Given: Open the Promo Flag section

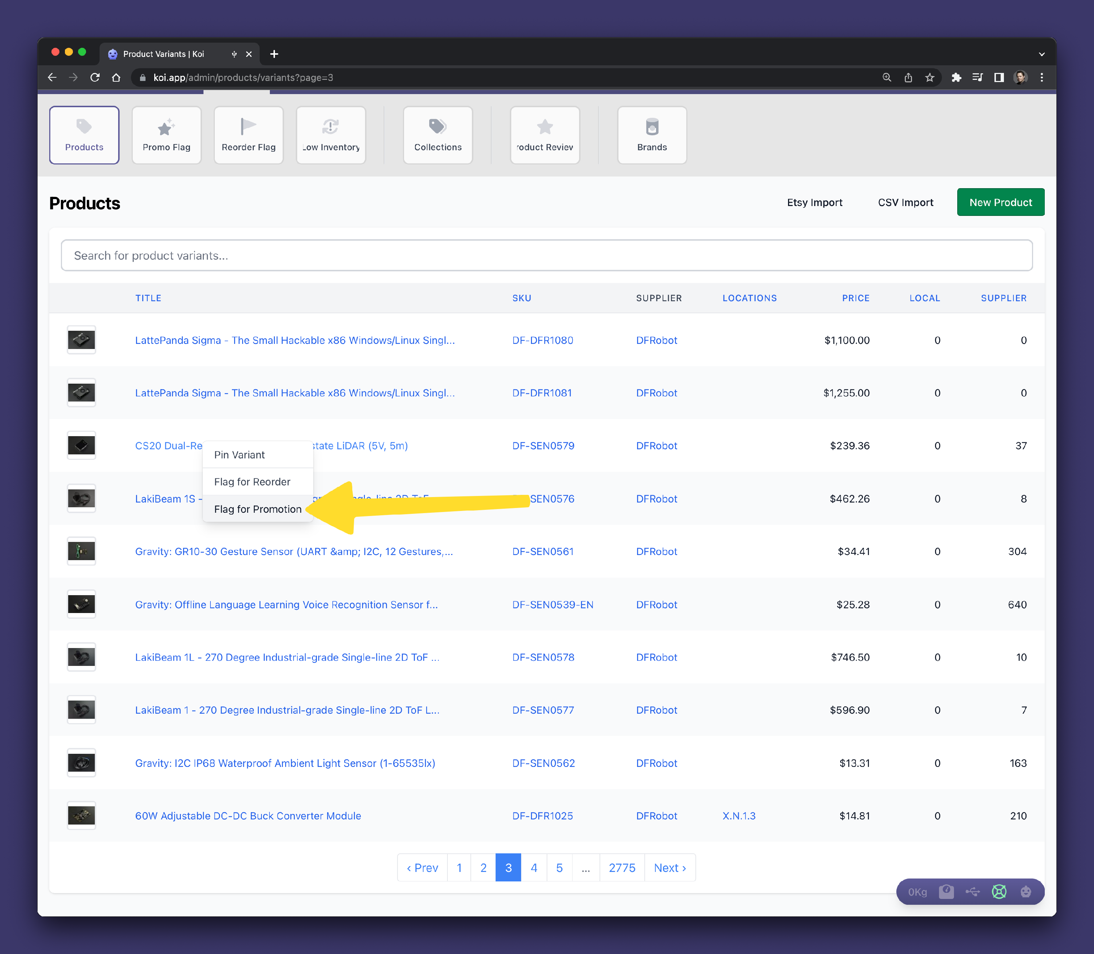Looking at the screenshot, I should [x=166, y=135].
